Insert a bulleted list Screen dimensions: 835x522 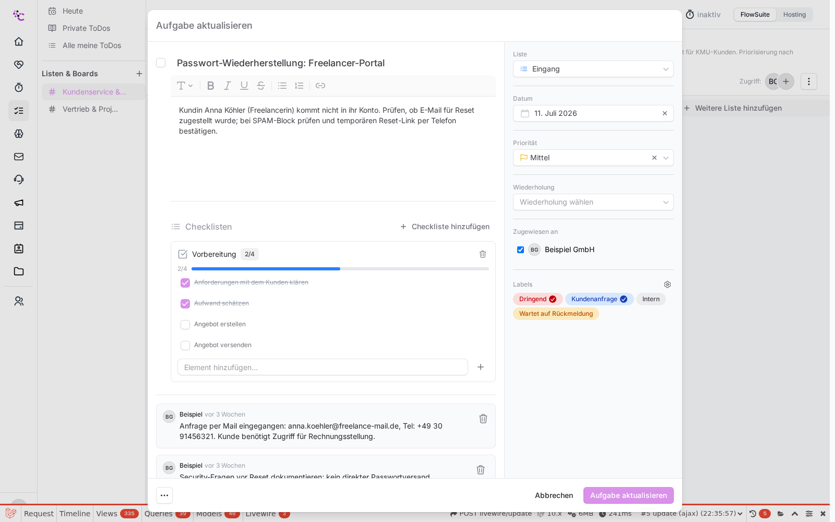click(x=282, y=86)
